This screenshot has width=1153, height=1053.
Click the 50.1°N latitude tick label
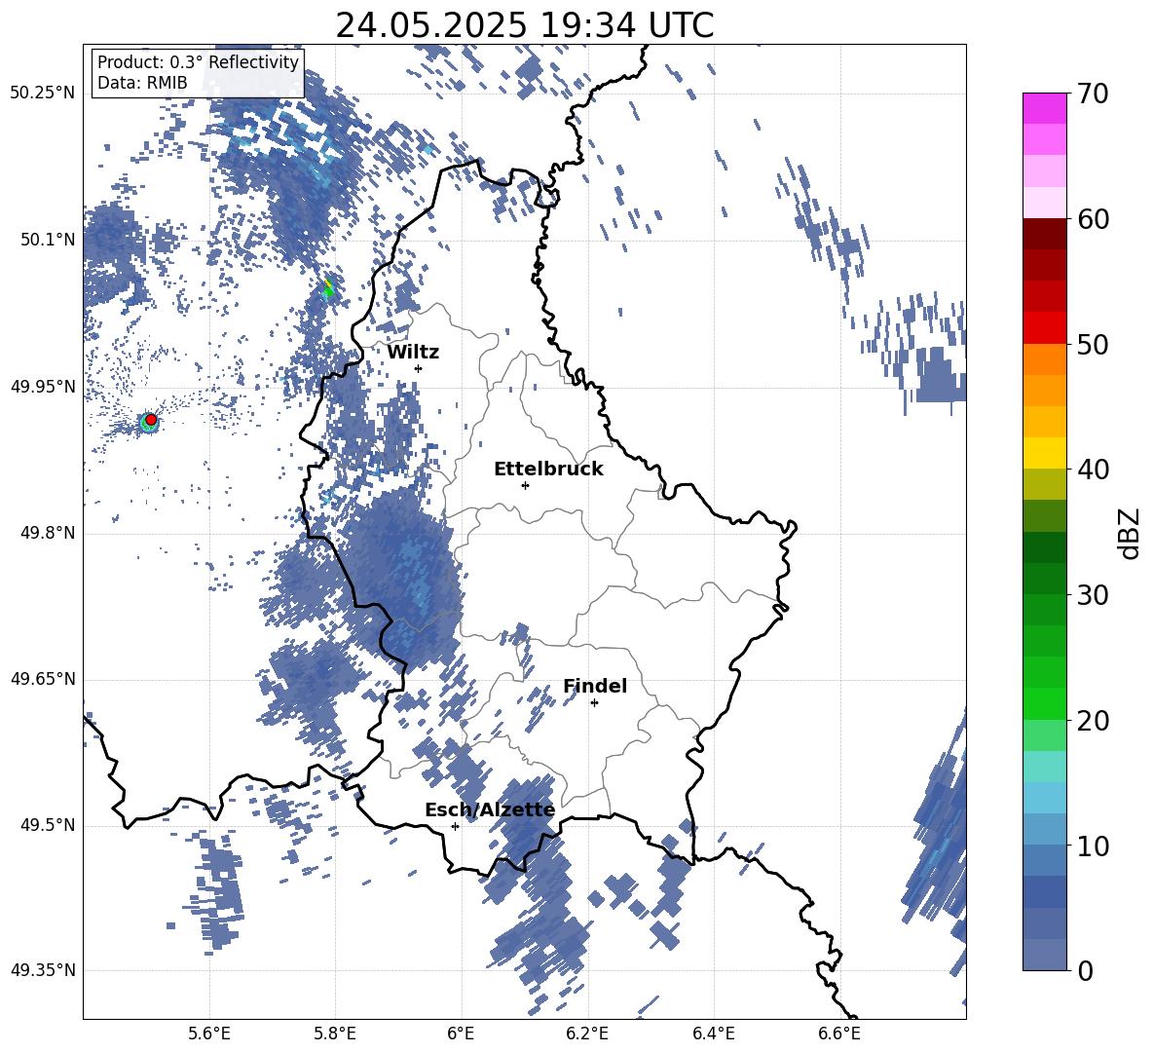(x=47, y=240)
